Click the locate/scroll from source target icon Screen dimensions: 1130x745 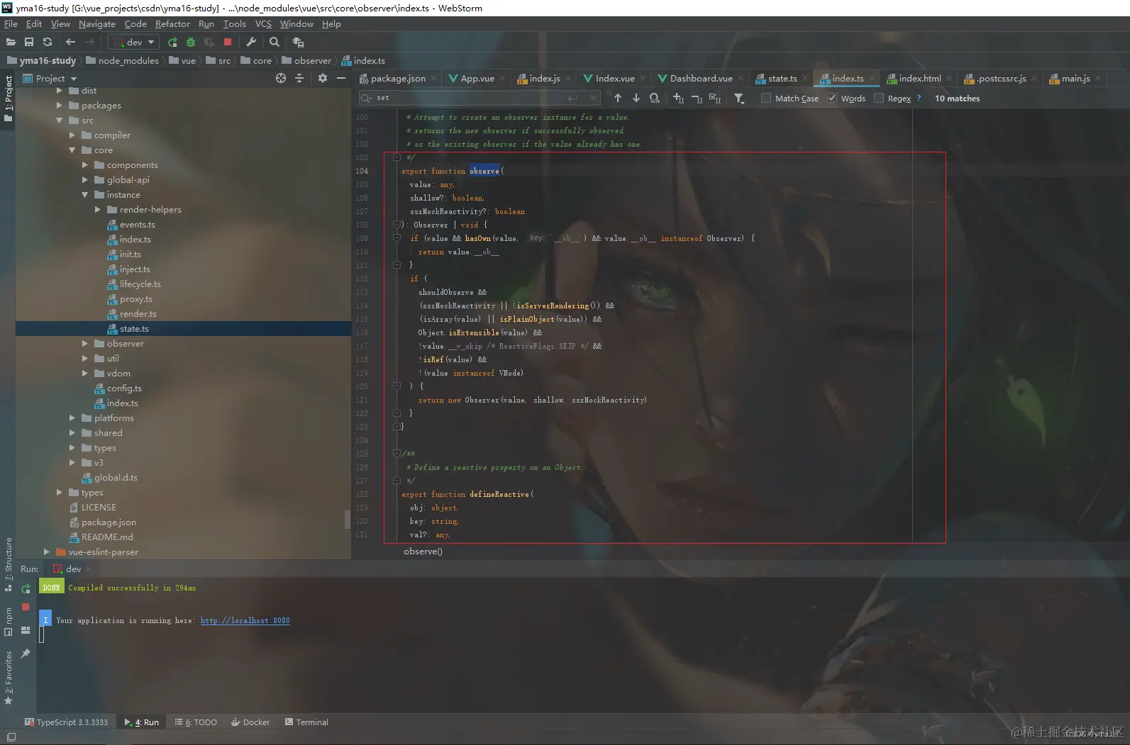pos(281,78)
